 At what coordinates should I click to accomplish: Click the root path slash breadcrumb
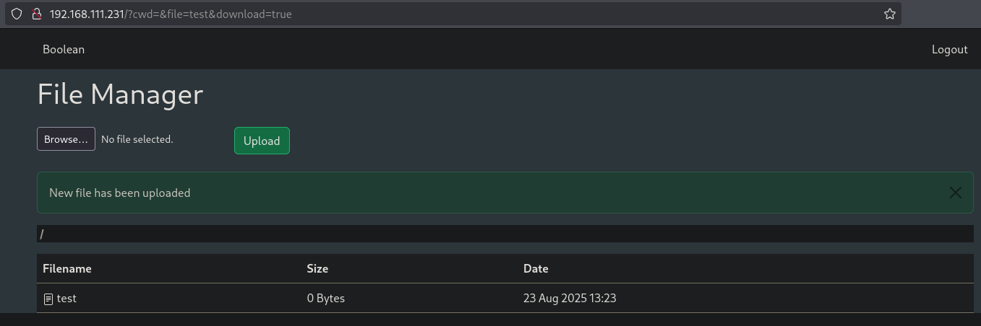(x=42, y=234)
